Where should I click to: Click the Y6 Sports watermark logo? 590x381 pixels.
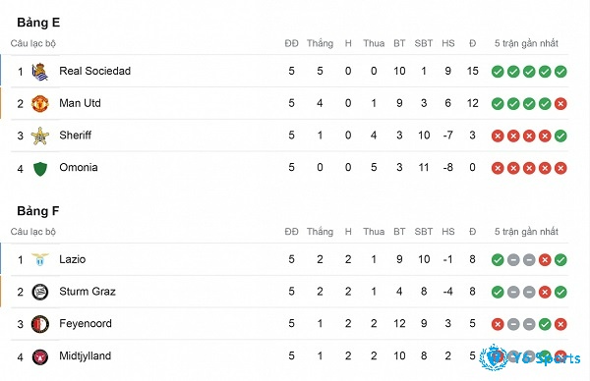pyautogui.click(x=531, y=357)
